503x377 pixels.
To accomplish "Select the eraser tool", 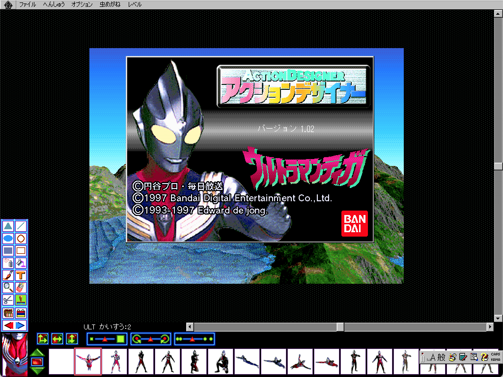I will 21,288.
